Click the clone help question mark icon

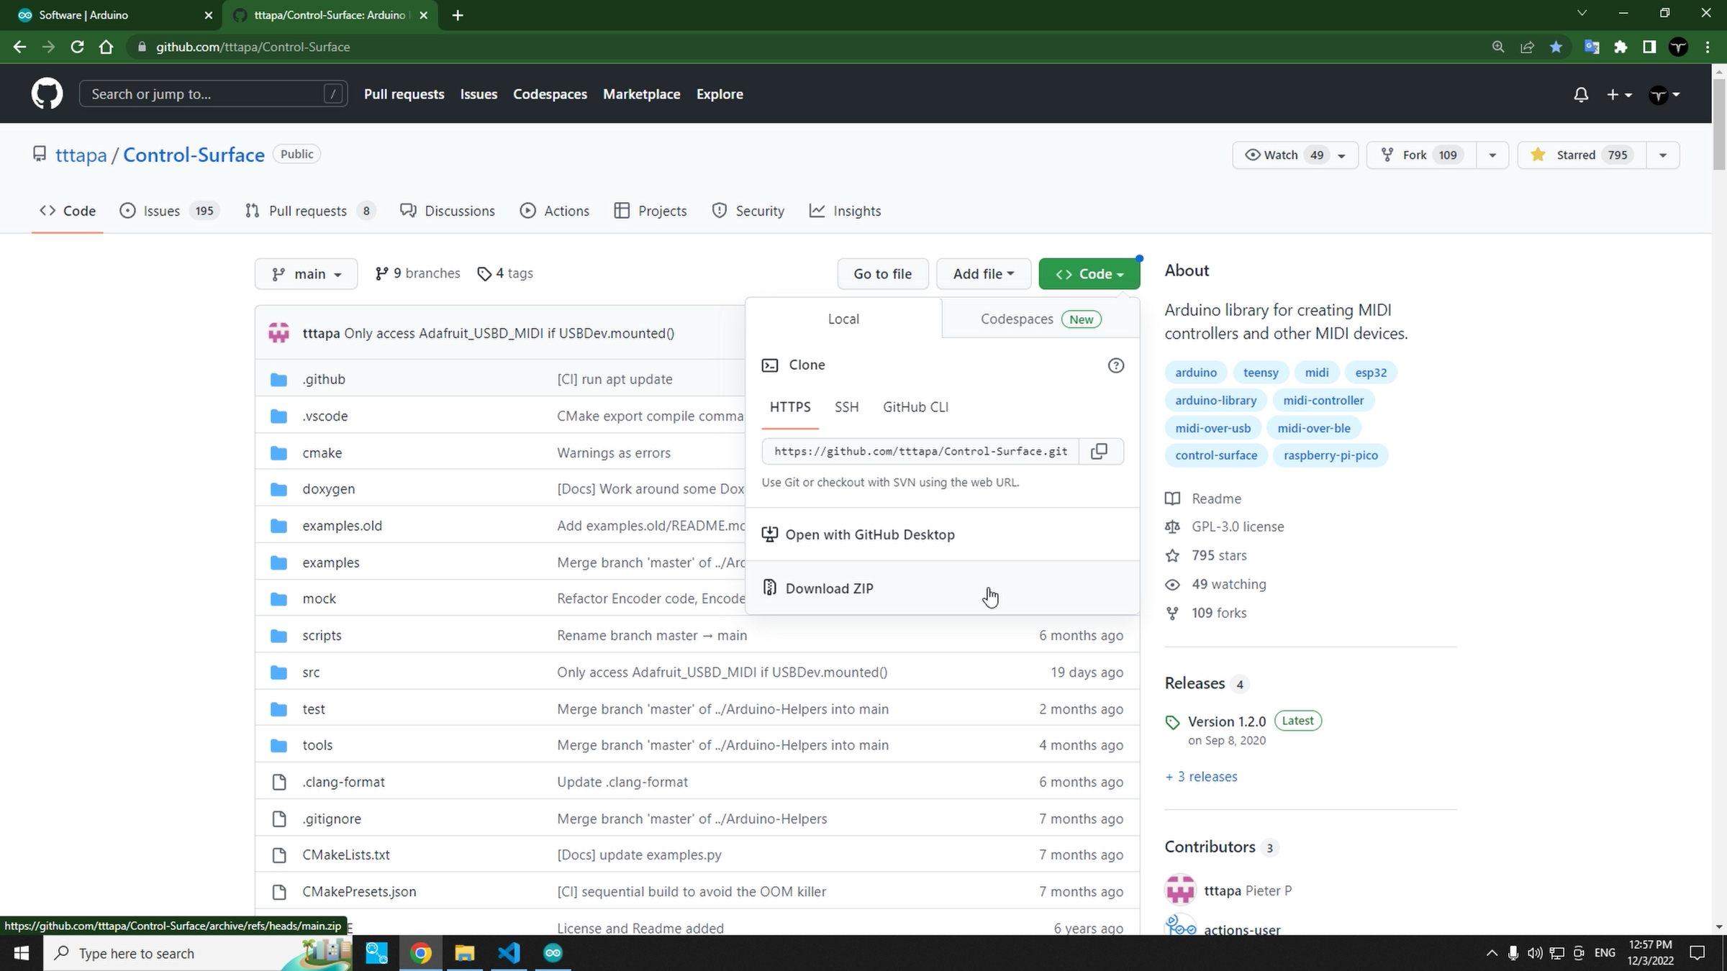(1115, 365)
